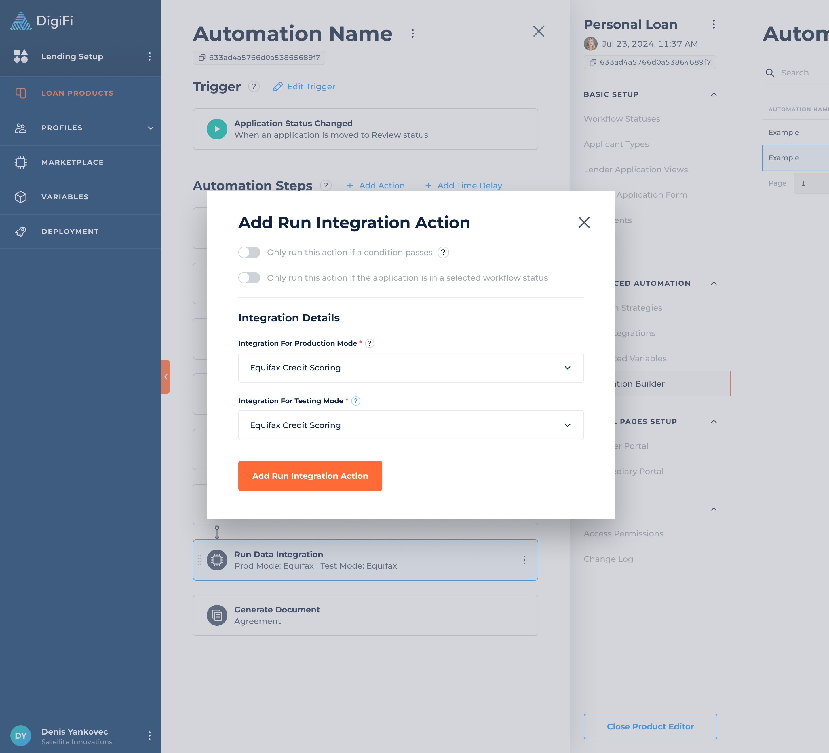Click copy ID icon under Automation Name

pos(202,58)
